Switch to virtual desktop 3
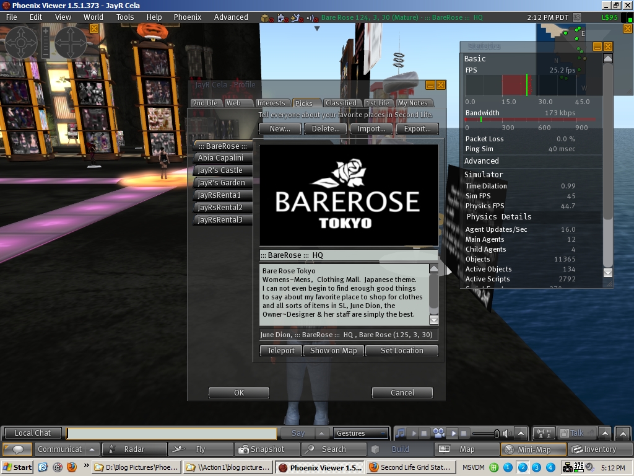This screenshot has height=476, width=634. click(536, 467)
